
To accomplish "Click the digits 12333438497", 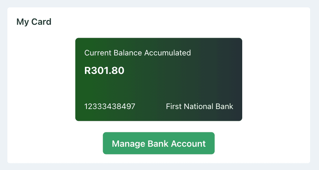I will coord(110,107).
